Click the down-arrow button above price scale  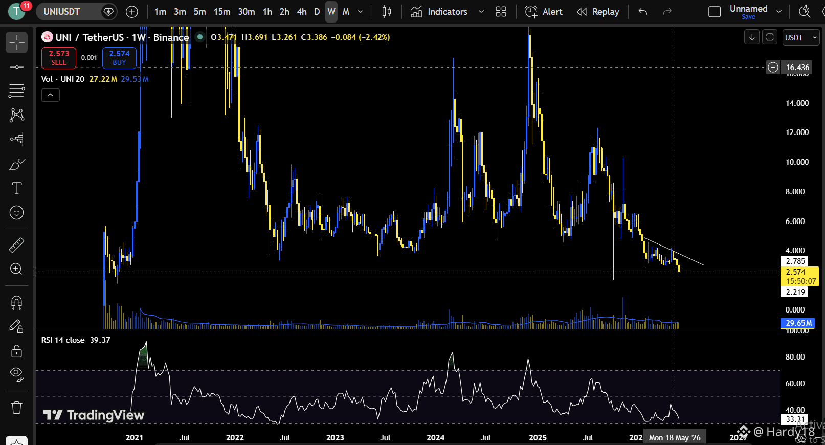(x=752, y=37)
